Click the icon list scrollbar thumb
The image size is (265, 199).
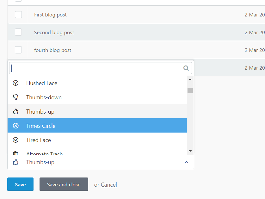click(x=190, y=90)
